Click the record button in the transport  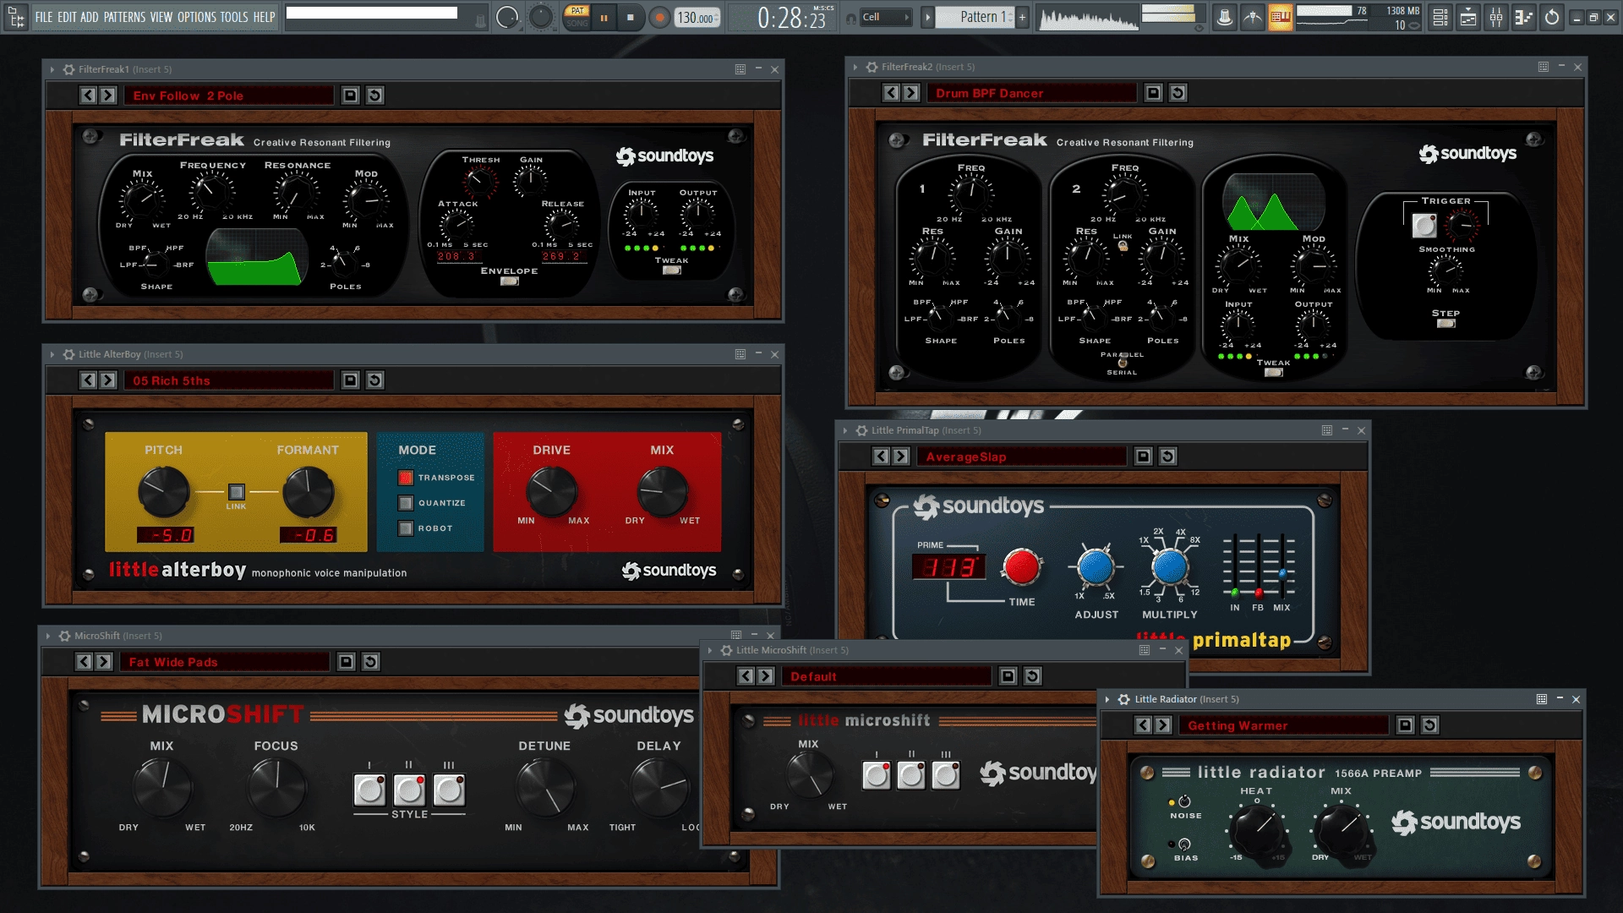tap(659, 18)
